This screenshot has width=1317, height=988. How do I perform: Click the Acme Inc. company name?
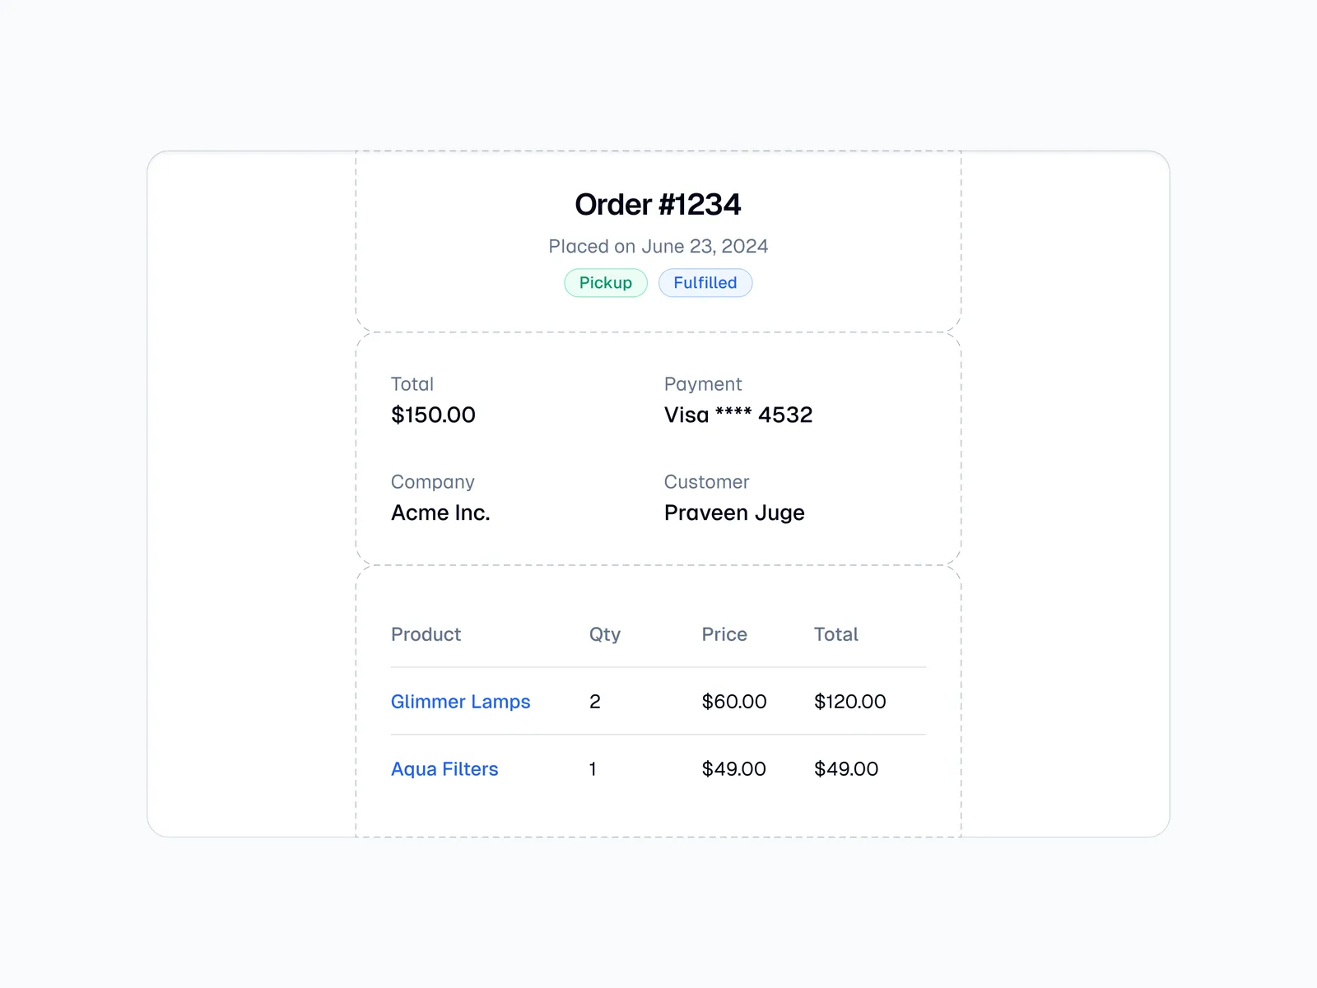[x=440, y=513]
